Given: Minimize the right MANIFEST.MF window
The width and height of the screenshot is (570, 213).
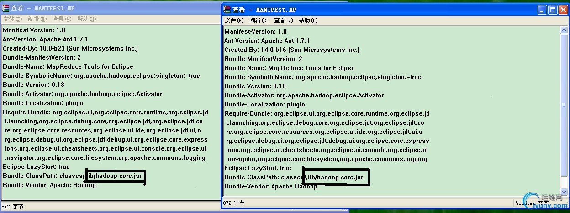Looking at the screenshot, I should click(x=542, y=10).
